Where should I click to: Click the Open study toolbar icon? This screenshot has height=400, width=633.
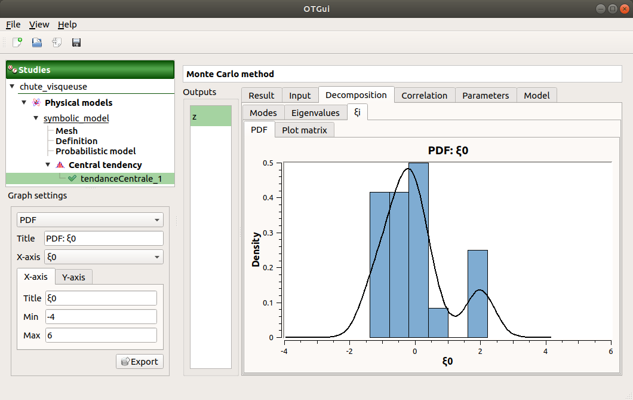[x=37, y=42]
